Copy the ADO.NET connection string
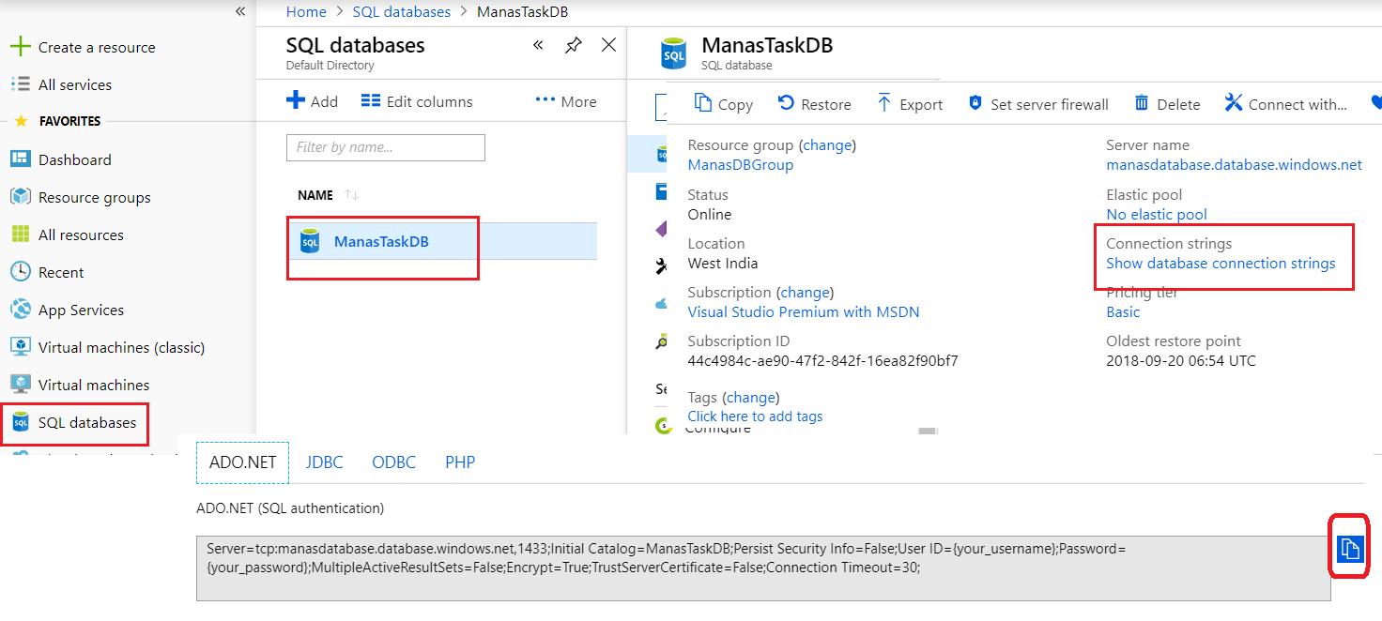 point(1348,549)
